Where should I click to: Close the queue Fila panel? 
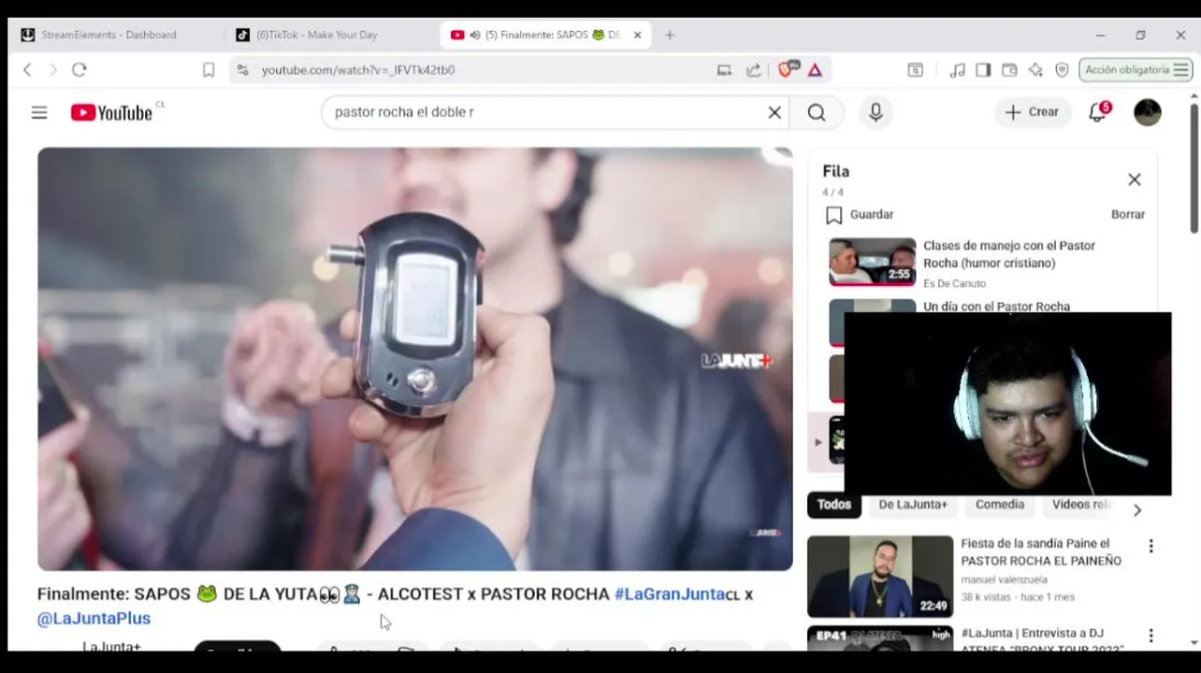coord(1134,179)
